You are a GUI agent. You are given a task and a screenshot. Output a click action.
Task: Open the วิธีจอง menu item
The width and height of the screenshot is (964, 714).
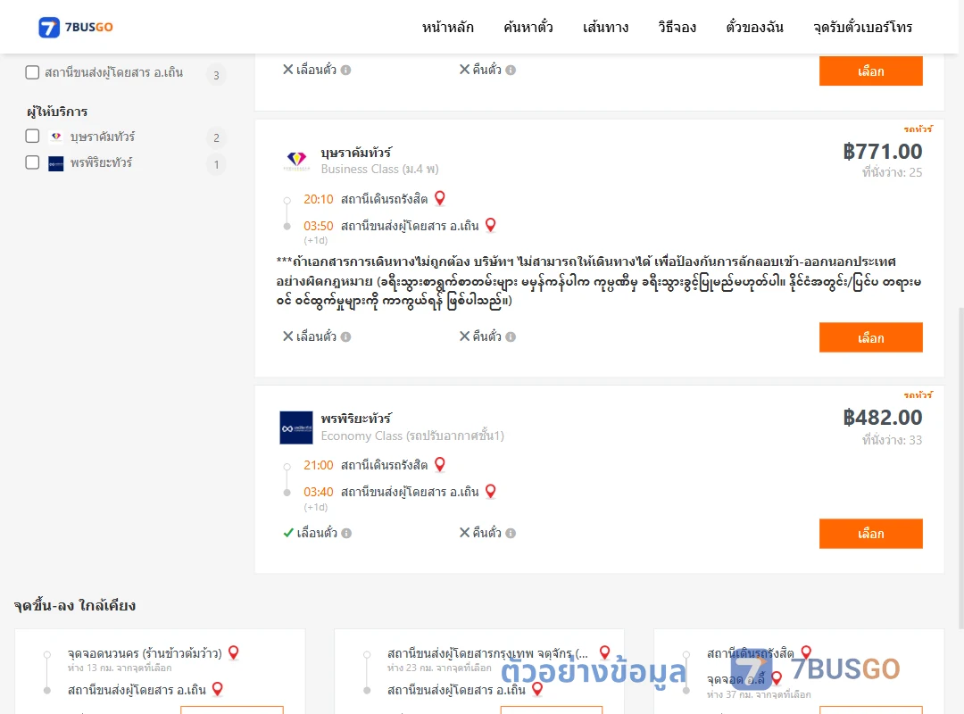(677, 27)
